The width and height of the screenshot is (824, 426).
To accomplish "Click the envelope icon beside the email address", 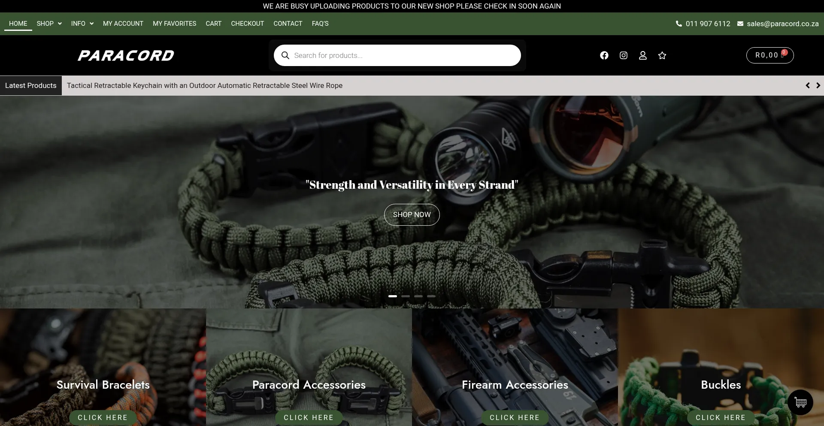I will 741,24.
